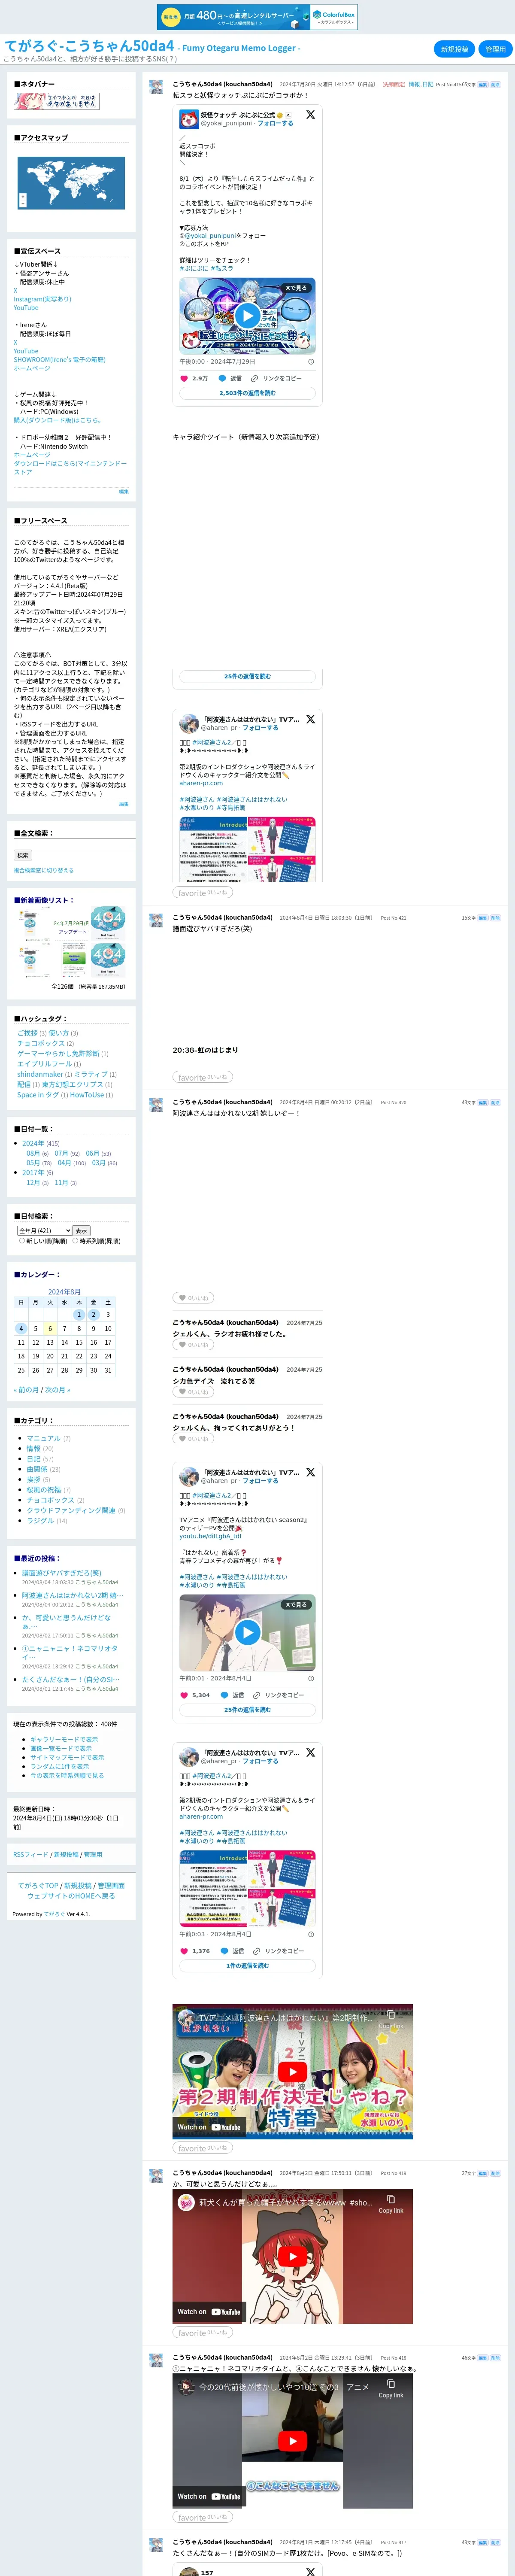The image size is (515, 2576).
Task: Switch to ギャラリーモードで表示
Action: (x=64, y=1740)
